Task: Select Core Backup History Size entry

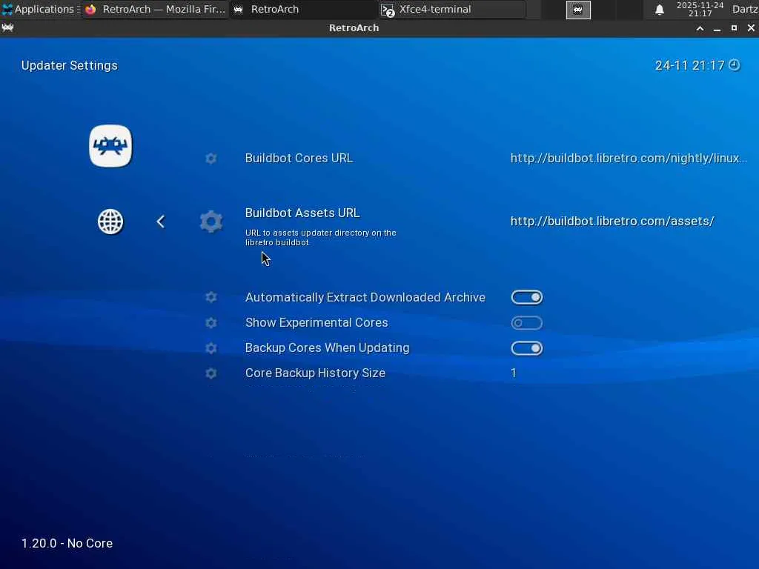Action: [315, 373]
